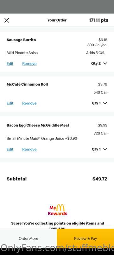Open the McCafé Cinnamon Roll quantity dropdown
114x255 pixels.
(x=99, y=103)
